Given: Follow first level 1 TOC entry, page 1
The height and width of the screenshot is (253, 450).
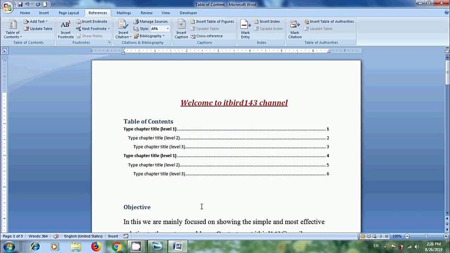Looking at the screenshot, I should pyautogui.click(x=226, y=129).
